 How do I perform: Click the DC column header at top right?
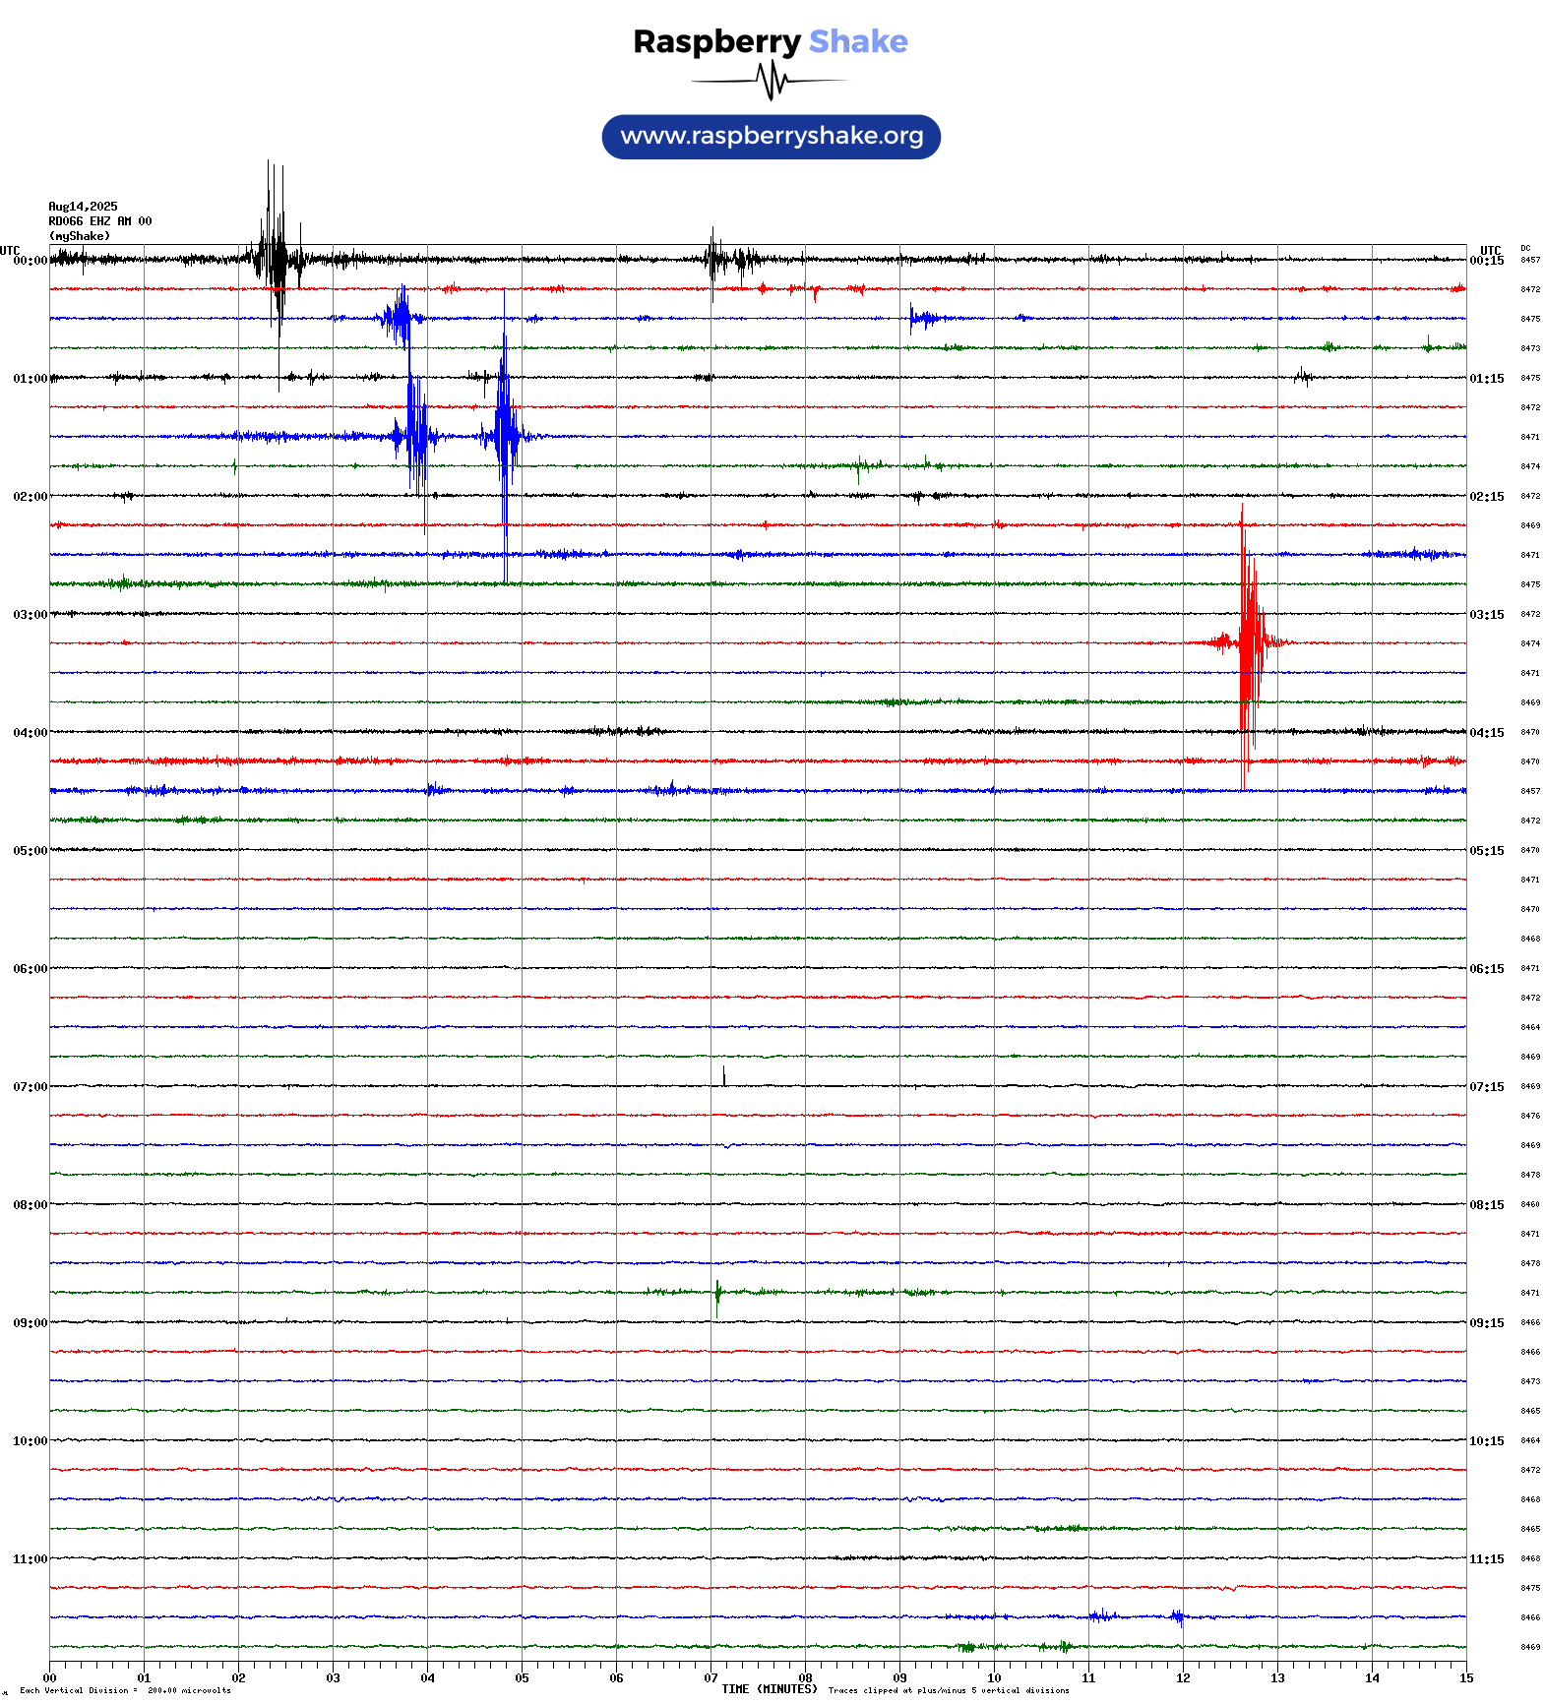tap(1525, 249)
